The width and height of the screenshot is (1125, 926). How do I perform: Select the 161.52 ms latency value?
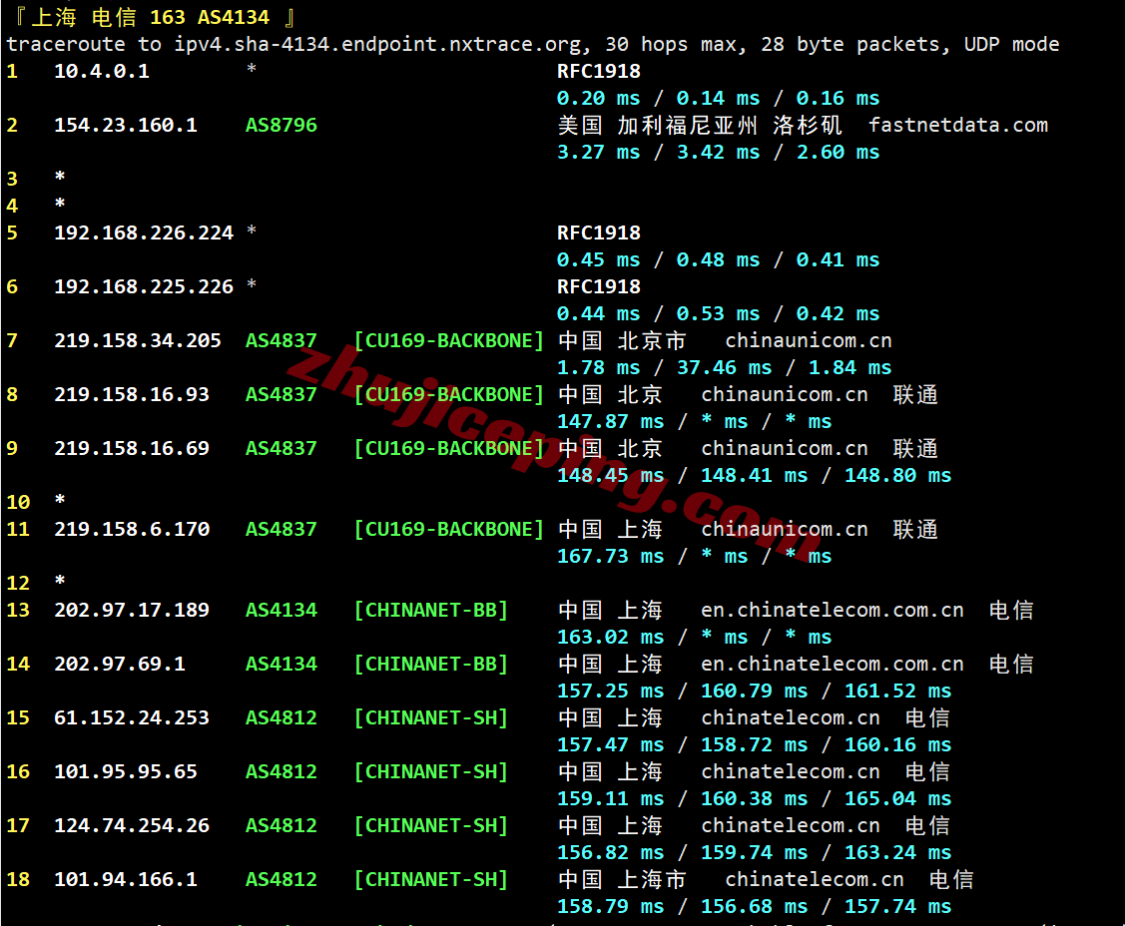pyautogui.click(x=897, y=691)
